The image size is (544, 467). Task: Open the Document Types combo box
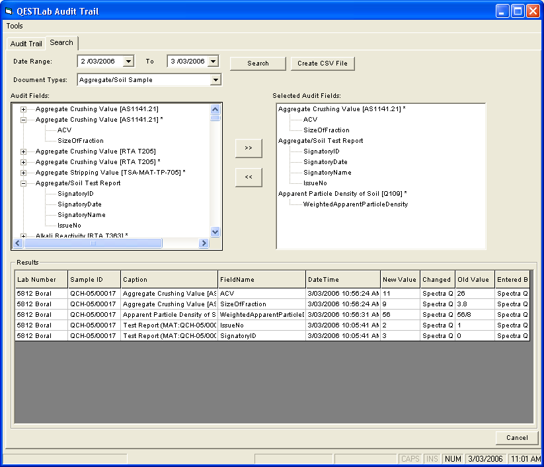215,80
